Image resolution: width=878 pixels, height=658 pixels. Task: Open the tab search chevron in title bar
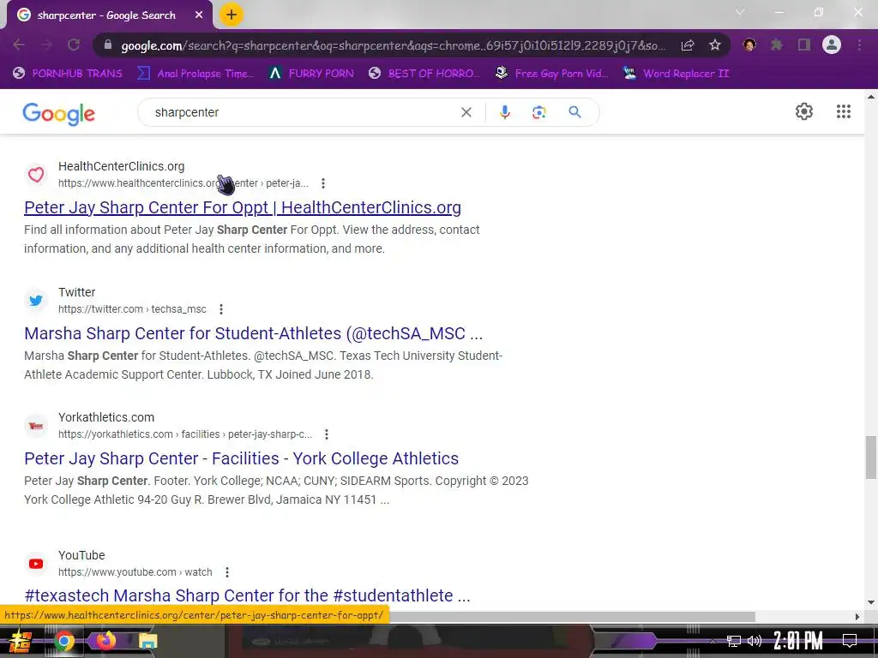coord(740,12)
